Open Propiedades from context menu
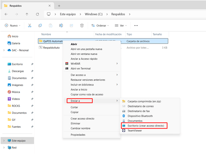The height and width of the screenshot is (157, 206). 78,135
